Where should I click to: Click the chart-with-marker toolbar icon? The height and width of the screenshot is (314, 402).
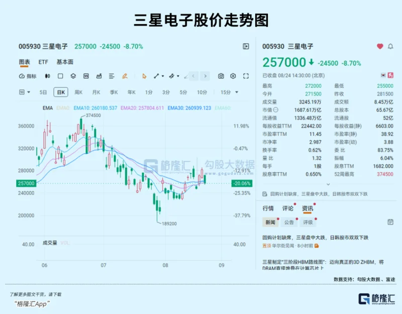click(99, 76)
